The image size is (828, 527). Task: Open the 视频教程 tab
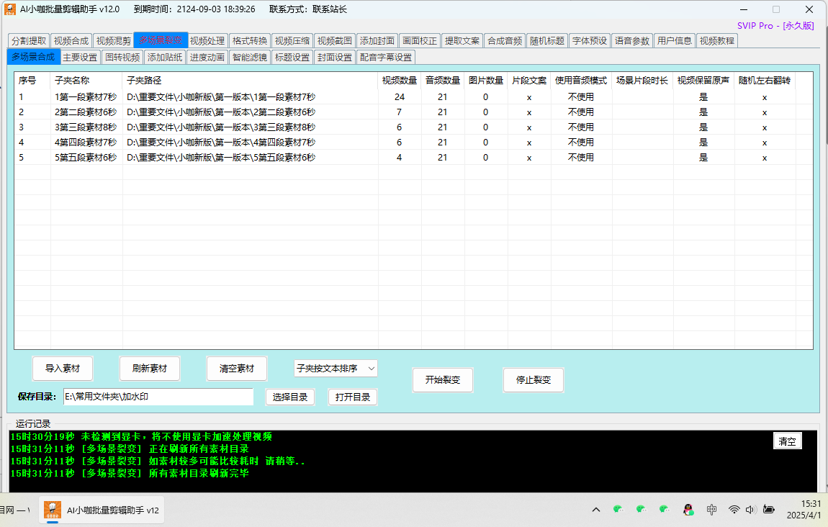point(717,41)
